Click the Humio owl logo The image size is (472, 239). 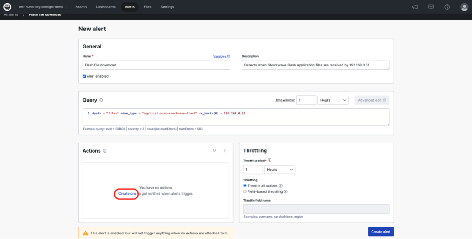pos(7,7)
